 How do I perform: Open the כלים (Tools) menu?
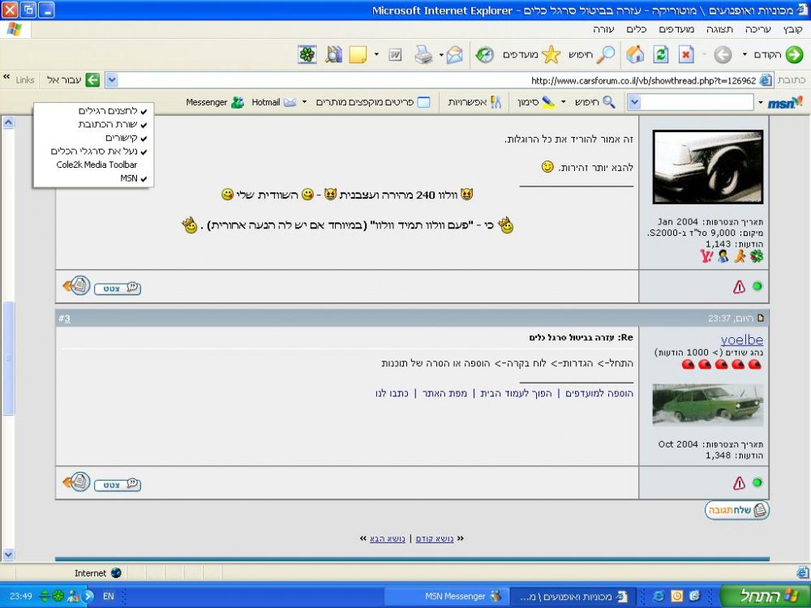(636, 29)
